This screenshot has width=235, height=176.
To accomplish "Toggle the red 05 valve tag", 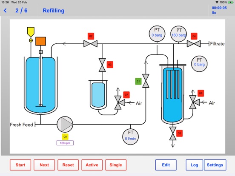I will (179, 133).
